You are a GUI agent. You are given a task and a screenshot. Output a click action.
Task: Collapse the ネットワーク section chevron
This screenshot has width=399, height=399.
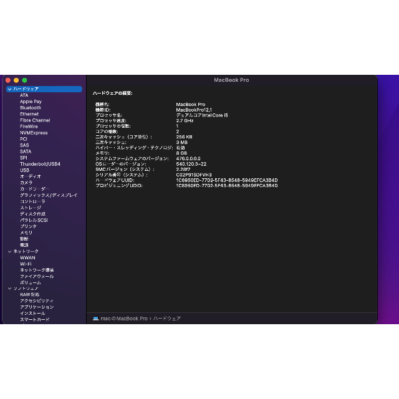[10, 251]
